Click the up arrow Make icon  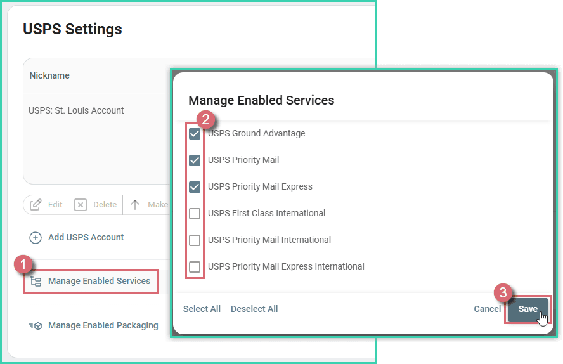tap(135, 205)
